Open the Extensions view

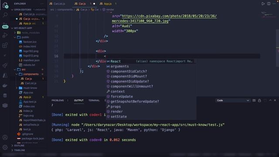5,45
